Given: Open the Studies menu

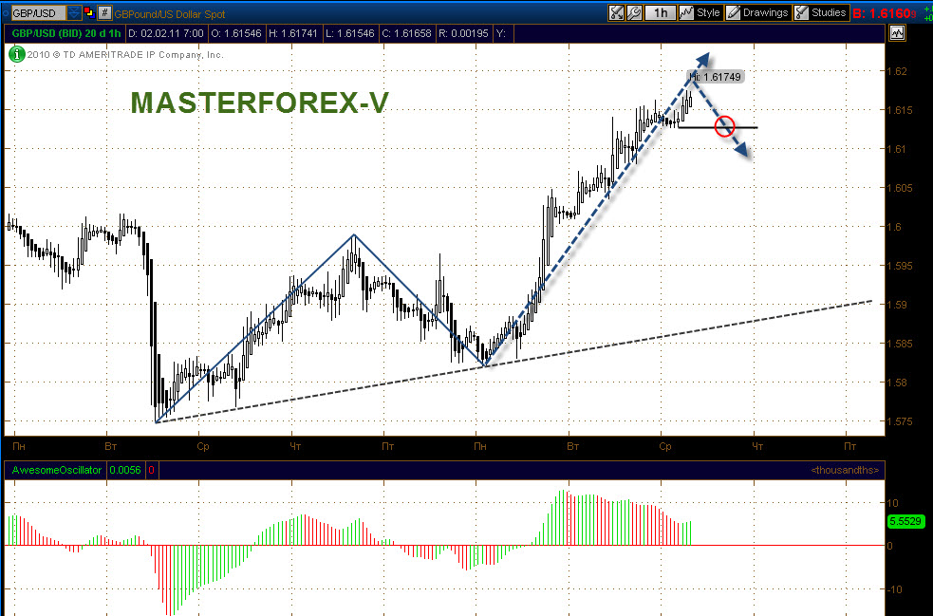Looking at the screenshot, I should coord(821,12).
